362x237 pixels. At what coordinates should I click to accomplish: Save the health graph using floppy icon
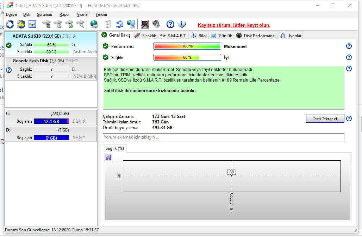click(108, 158)
